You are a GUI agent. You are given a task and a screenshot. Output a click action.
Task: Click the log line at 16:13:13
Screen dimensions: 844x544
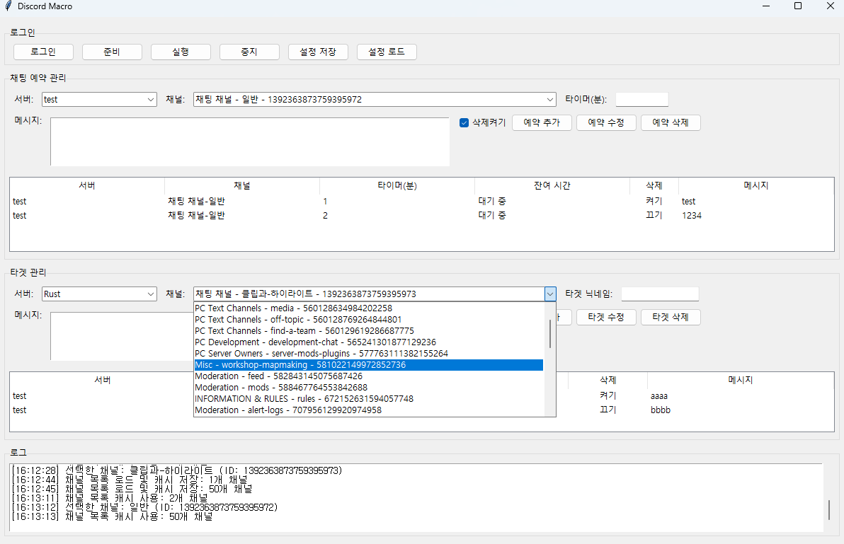[112, 516]
